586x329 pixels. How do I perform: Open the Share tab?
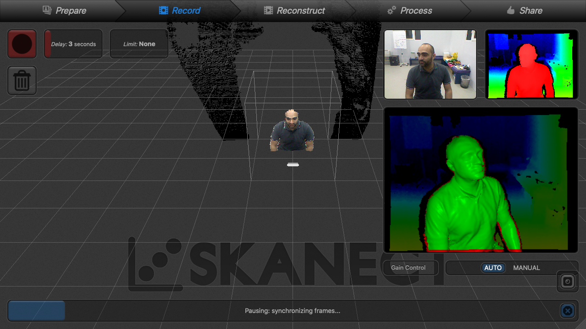[525, 11]
